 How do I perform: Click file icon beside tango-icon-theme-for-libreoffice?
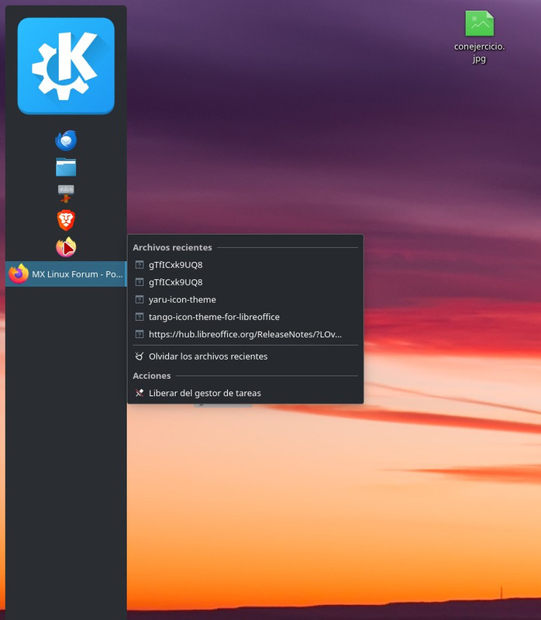(140, 317)
